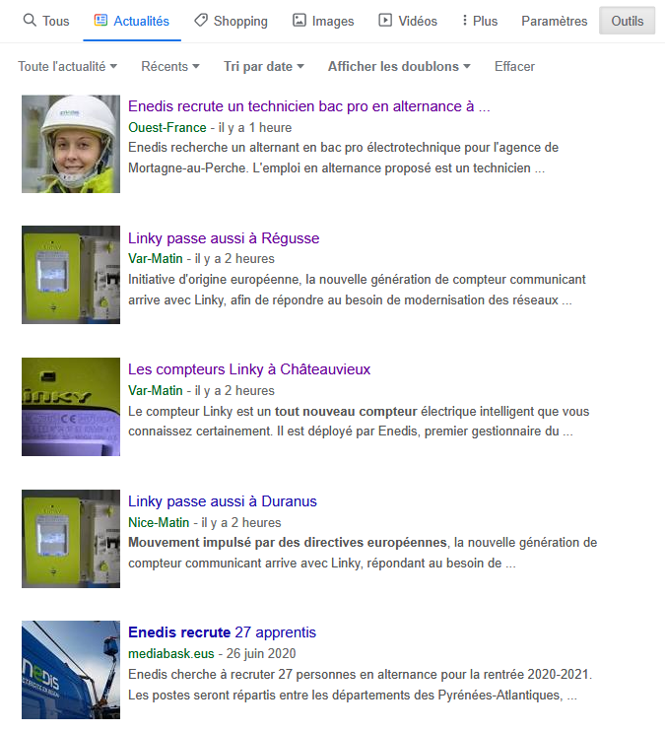This screenshot has height=730, width=665.
Task: Click the magnifier icon beside Tous
Action: click(30, 21)
